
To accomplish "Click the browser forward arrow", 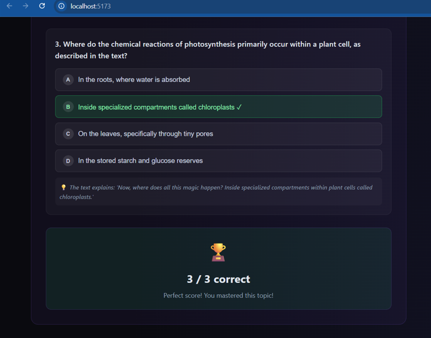I will click(x=26, y=6).
